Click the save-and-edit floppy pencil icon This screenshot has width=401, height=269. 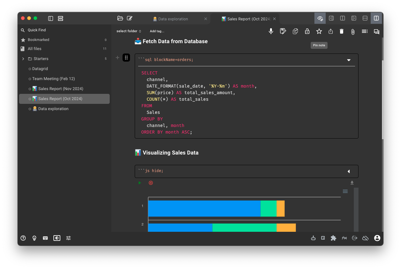283,31
